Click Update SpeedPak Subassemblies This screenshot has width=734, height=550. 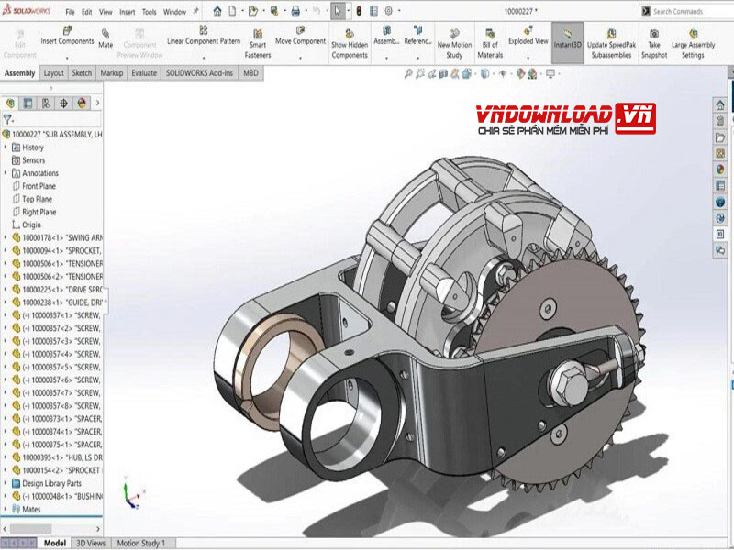coord(611,43)
